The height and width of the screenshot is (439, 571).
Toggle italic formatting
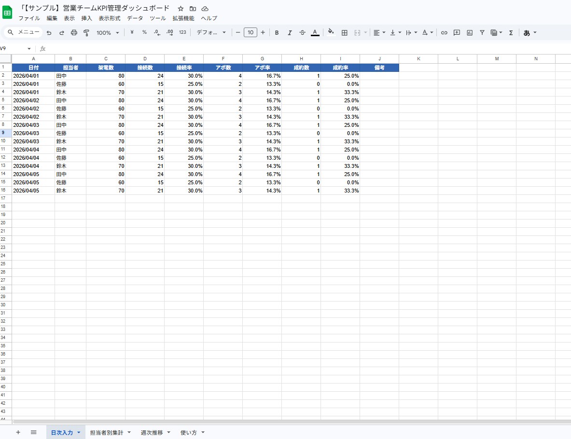tap(290, 33)
